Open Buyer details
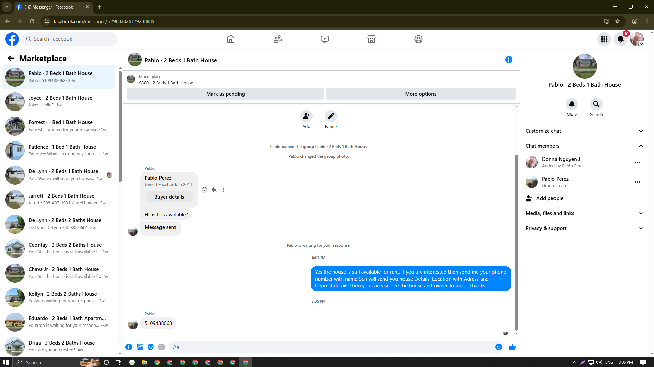The height and width of the screenshot is (367, 654). coord(169,197)
